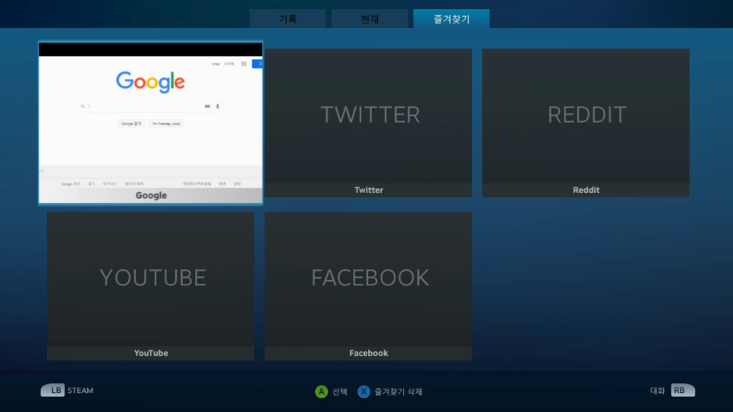Screen dimensions: 733x412
Task: Switch to the 기록 tab
Action: (288, 19)
